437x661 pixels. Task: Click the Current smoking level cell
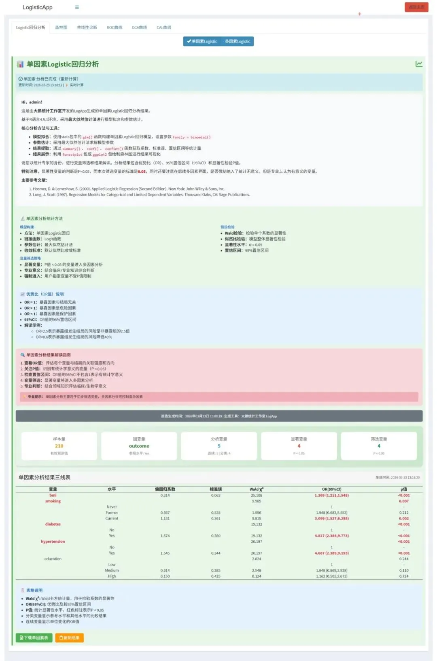(x=112, y=518)
